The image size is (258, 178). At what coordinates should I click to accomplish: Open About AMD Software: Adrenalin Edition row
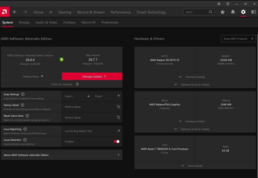62,155
